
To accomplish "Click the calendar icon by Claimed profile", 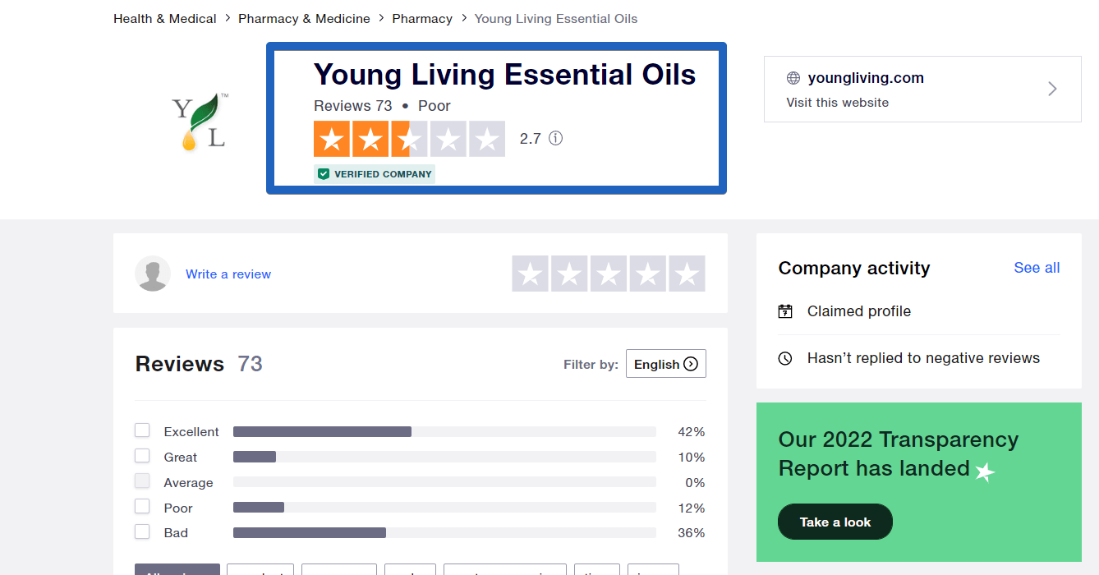I will click(x=785, y=311).
